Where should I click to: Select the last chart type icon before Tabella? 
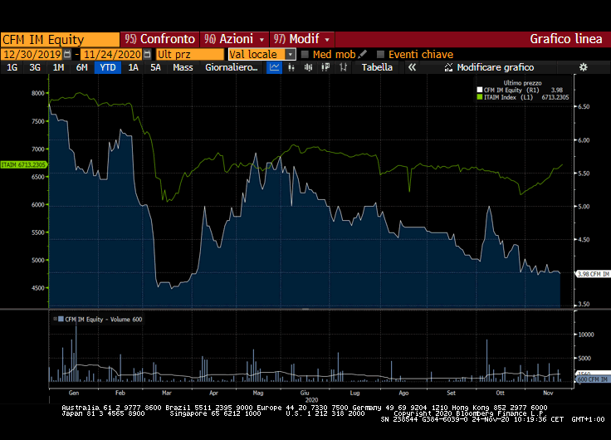(343, 67)
